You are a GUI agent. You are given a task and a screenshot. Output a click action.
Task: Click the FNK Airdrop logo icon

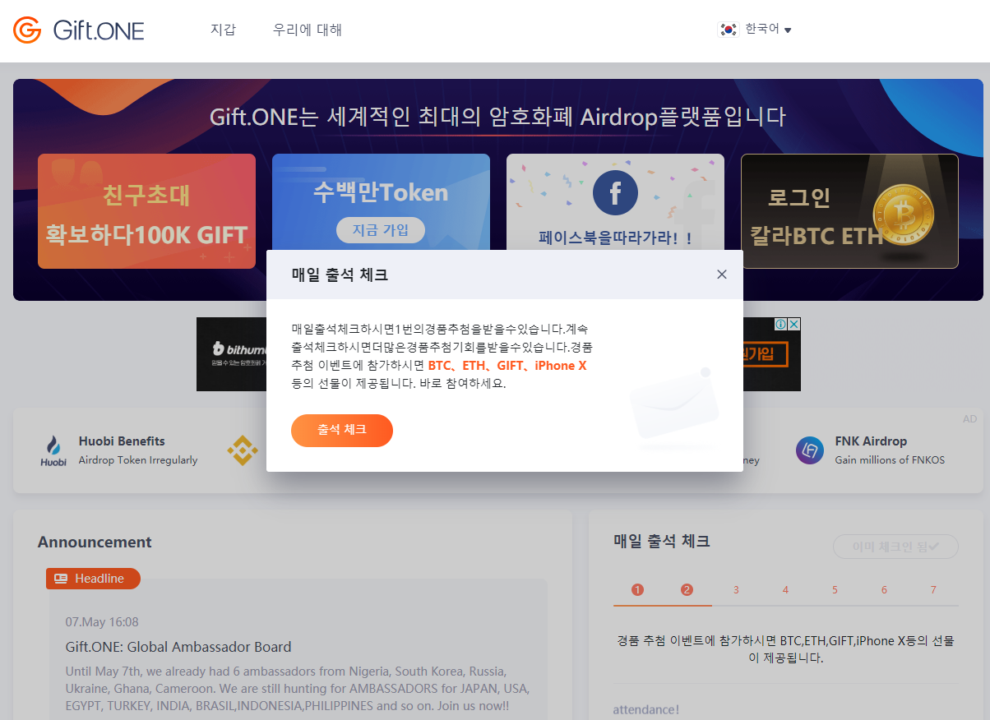tap(810, 450)
